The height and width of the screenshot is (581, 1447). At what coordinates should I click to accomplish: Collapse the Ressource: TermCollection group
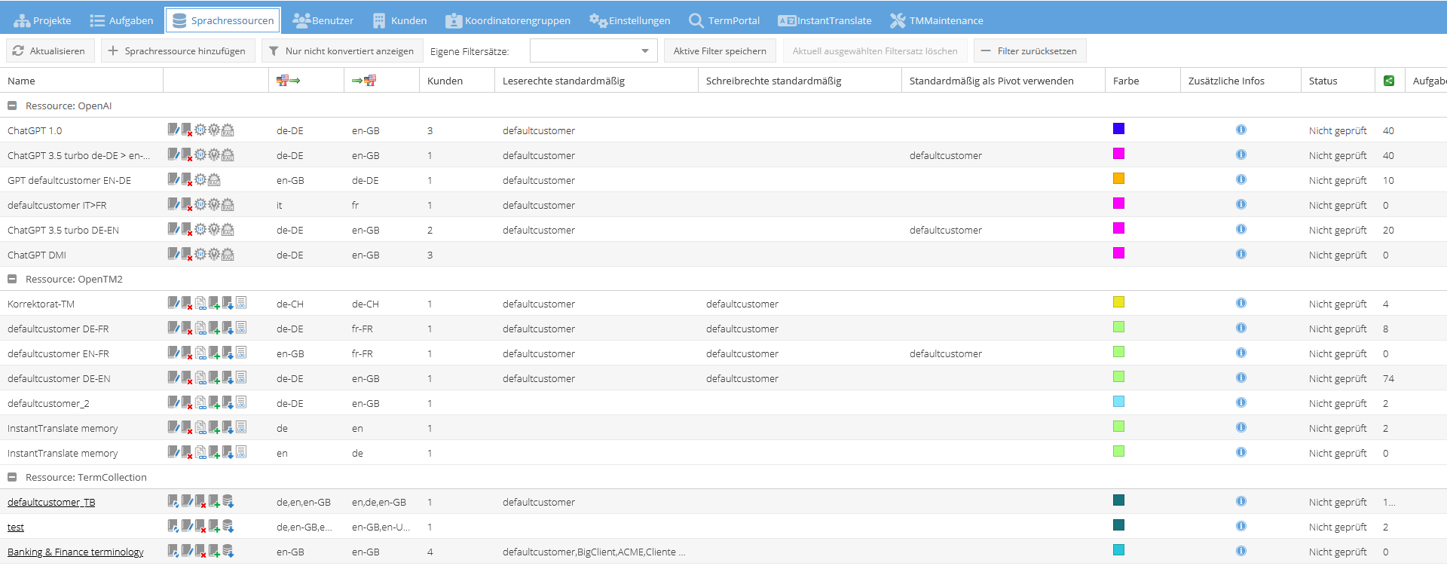[x=12, y=478]
